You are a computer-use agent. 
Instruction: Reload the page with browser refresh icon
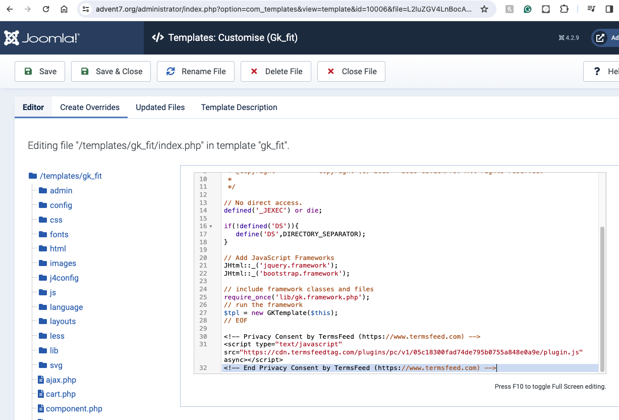click(x=46, y=9)
